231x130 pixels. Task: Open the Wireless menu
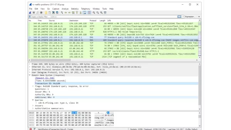(x=96, y=9)
